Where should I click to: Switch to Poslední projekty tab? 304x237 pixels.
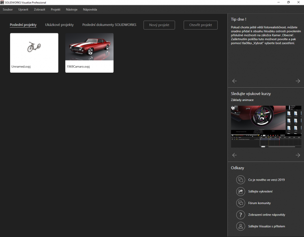coord(23,25)
